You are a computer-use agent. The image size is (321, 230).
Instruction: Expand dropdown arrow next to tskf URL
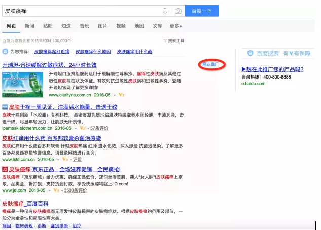[58, 160]
